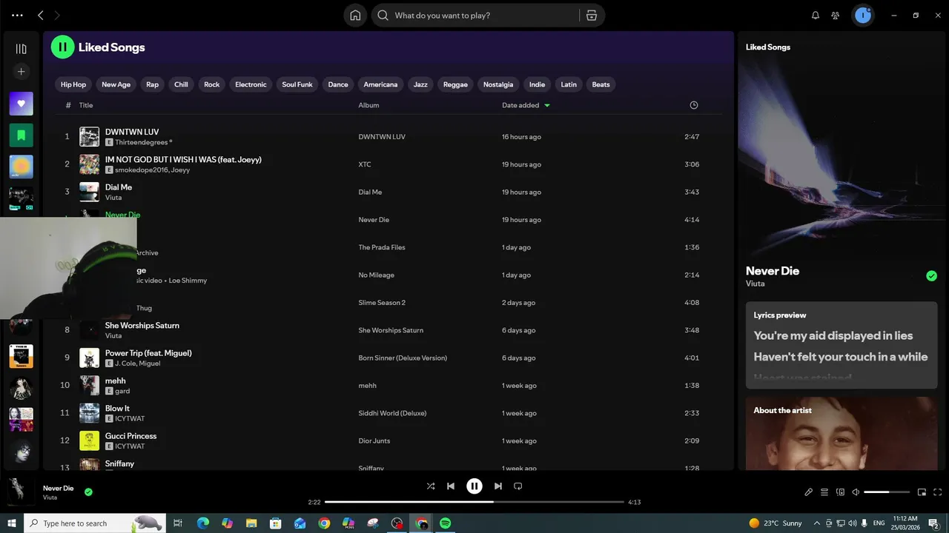
Task: Create a playlist with the plus icon
Action: 21,72
